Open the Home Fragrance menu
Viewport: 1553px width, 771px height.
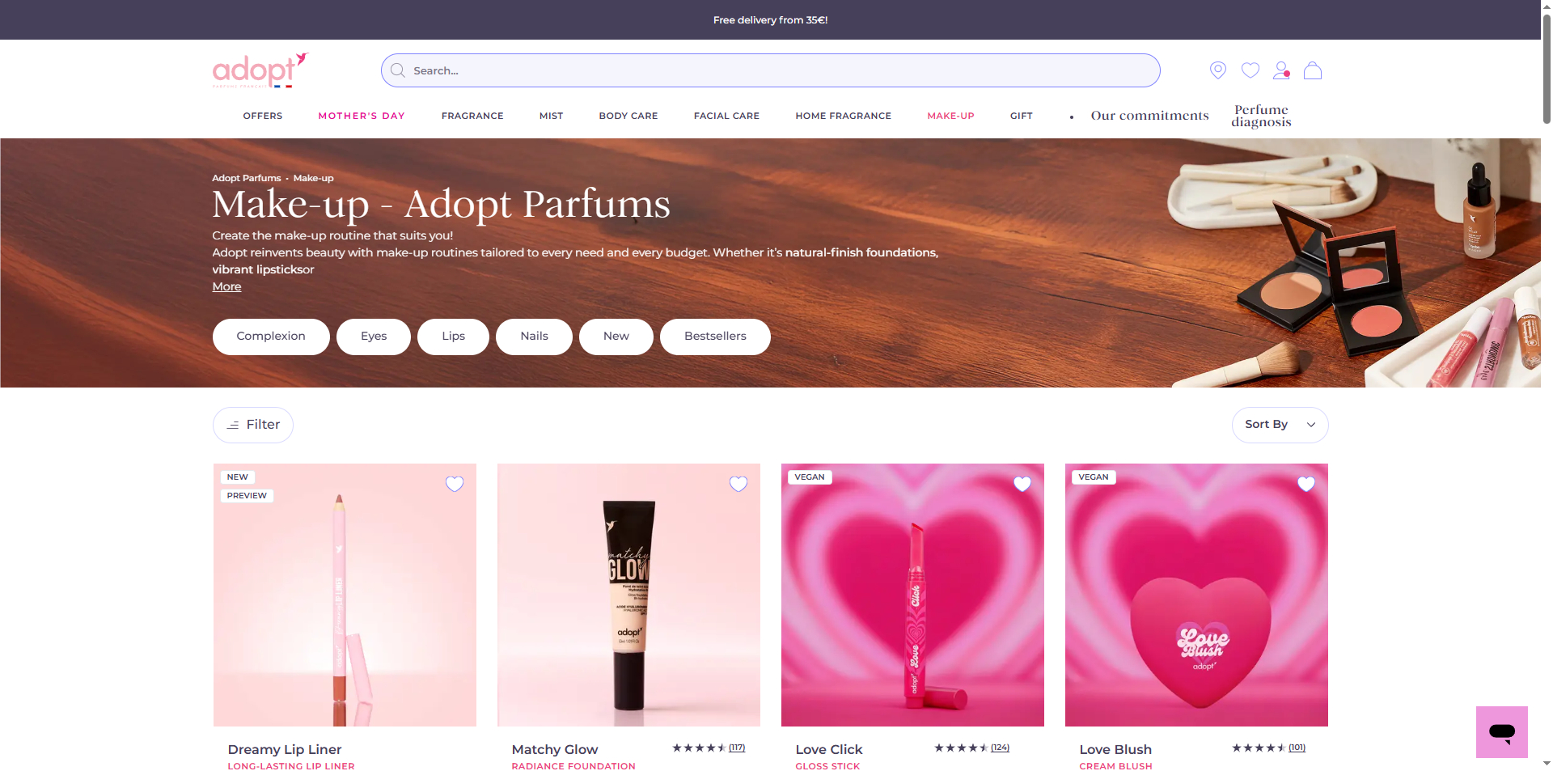click(843, 116)
